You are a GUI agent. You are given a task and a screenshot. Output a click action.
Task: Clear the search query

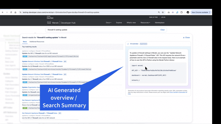coord(162,30)
